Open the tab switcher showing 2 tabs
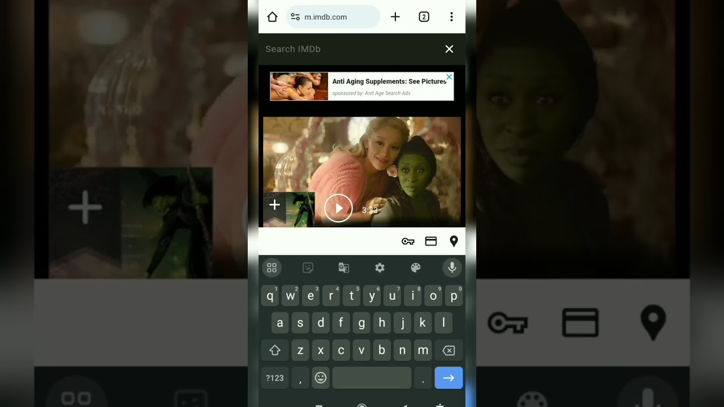 (x=424, y=17)
